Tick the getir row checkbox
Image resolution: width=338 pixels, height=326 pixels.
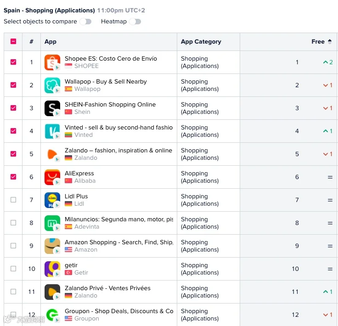[13, 269]
